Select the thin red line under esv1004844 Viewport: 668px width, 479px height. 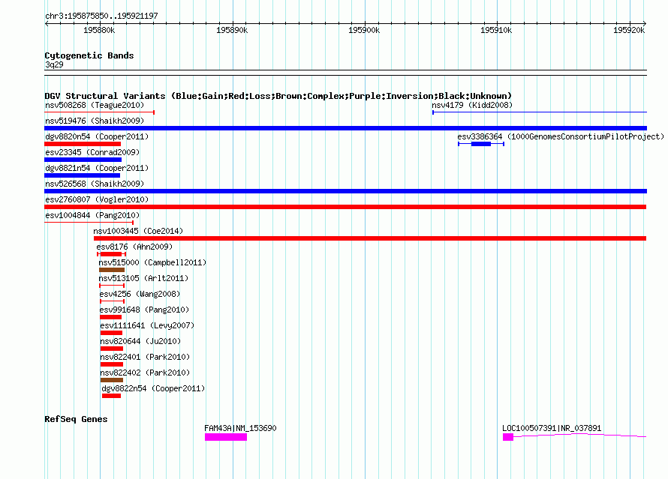click(x=89, y=223)
